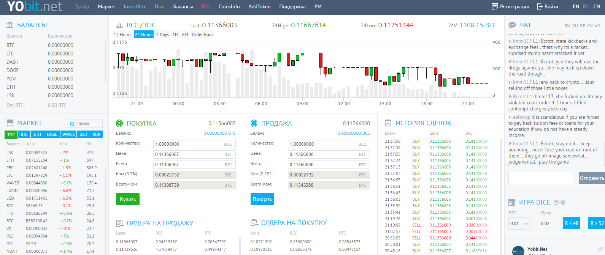Viewport: 605px width, 255px height.
Task: Show the Order Book chart view
Action: point(202,35)
